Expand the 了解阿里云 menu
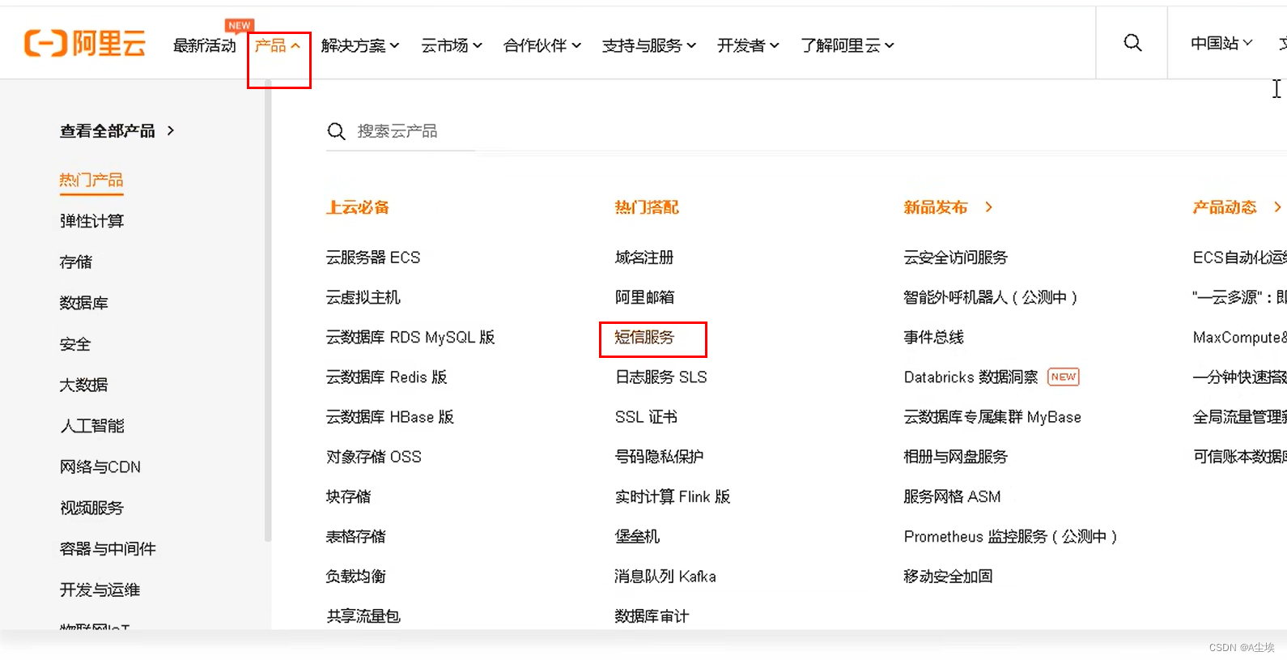1287x660 pixels. pos(847,45)
